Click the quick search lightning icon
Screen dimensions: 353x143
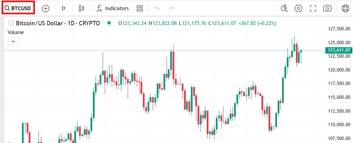tap(284, 8)
